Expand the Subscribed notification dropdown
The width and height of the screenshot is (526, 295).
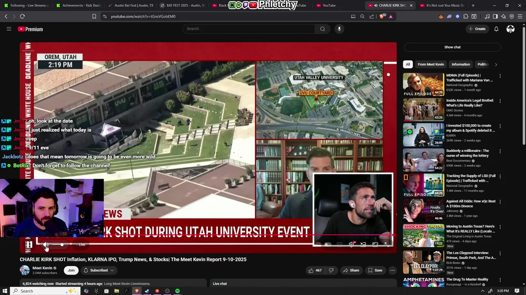[99, 270]
